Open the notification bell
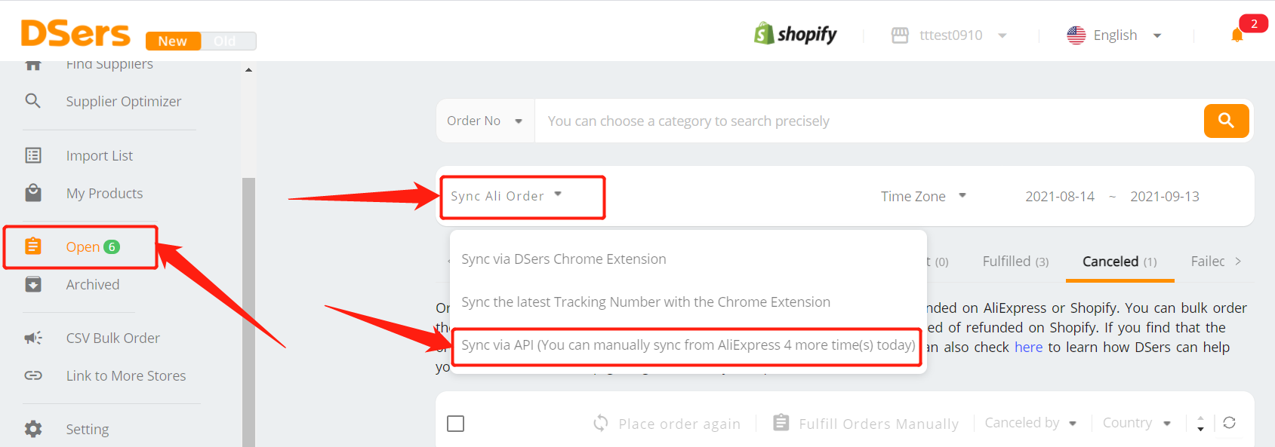This screenshot has width=1275, height=447. pos(1237,35)
